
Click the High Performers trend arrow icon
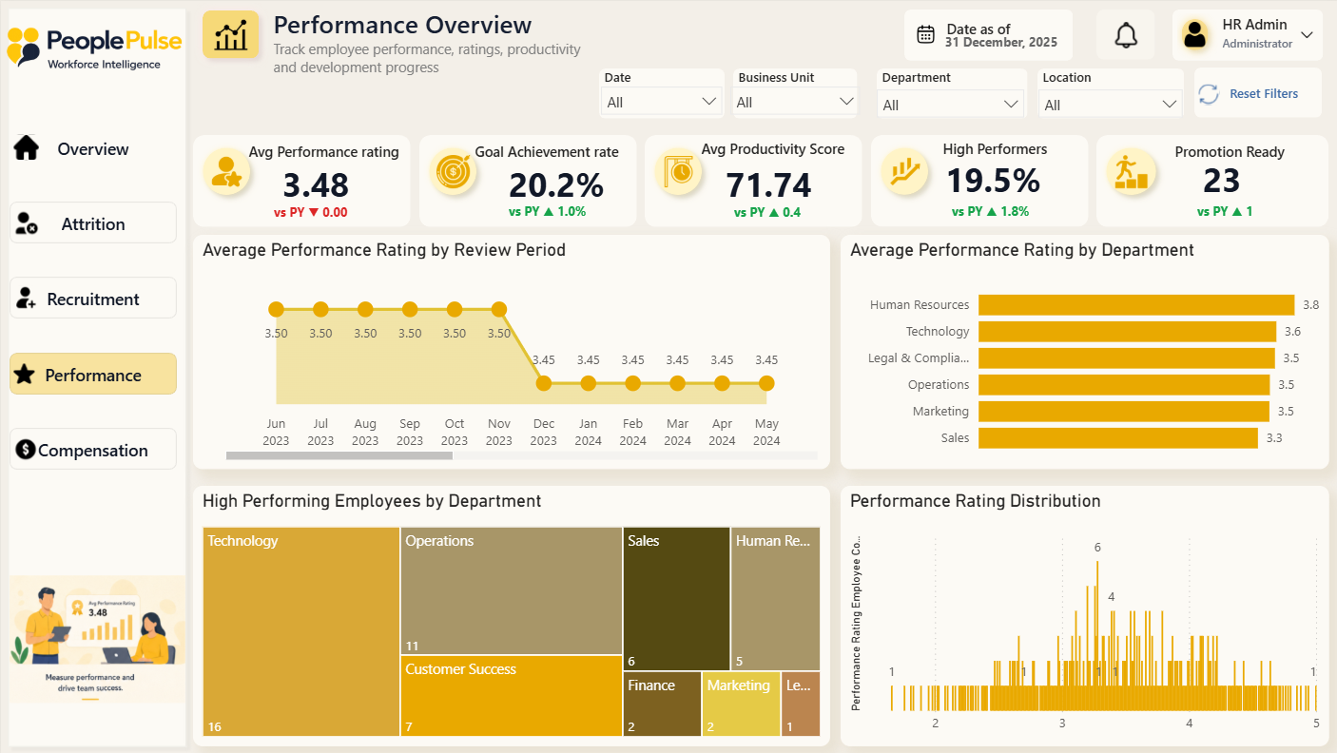tap(904, 172)
